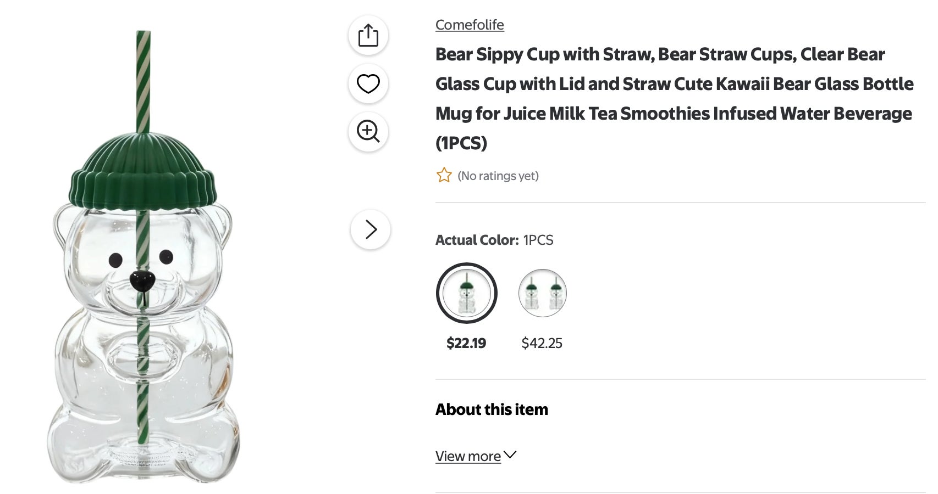The width and height of the screenshot is (938, 494).
Task: Click the share icon button
Action: (x=368, y=36)
